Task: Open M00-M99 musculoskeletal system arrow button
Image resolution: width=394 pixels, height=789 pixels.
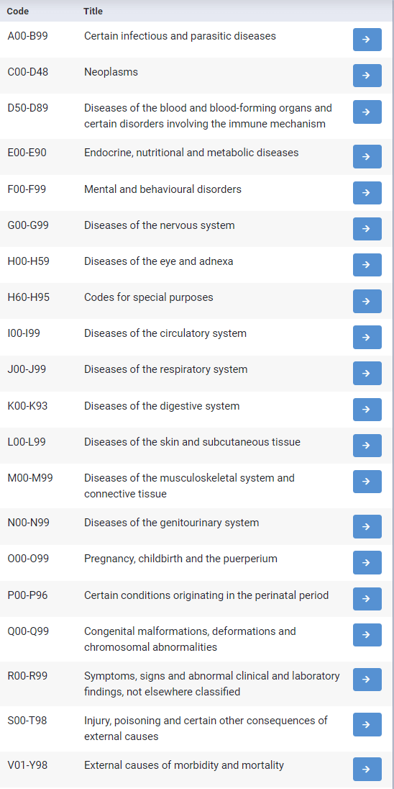Action: tap(367, 482)
